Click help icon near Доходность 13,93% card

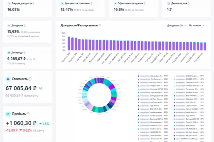coord(25,26)
